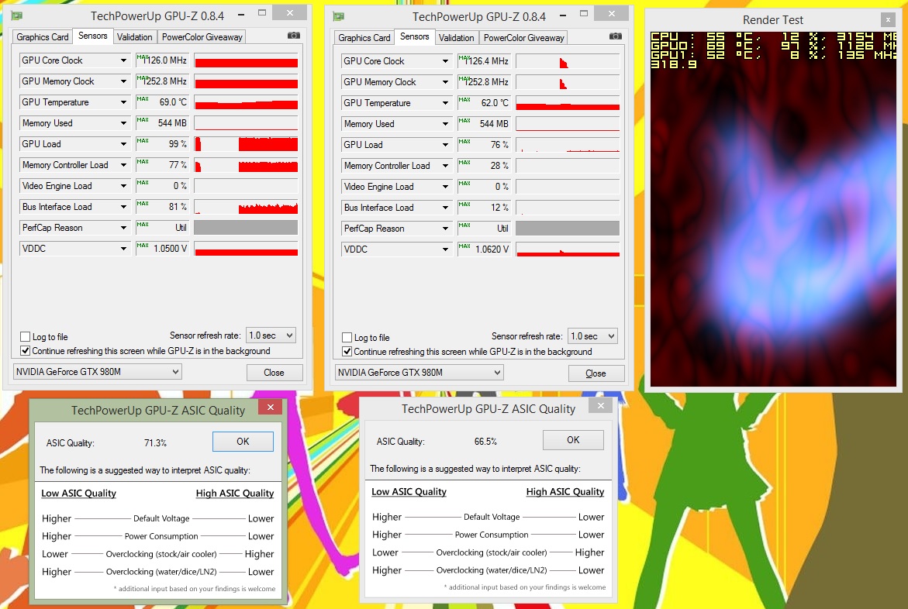Open PowerColor Giveaway tab in right GPU-Z window
Screen dimensions: 908x609
pyautogui.click(x=524, y=38)
